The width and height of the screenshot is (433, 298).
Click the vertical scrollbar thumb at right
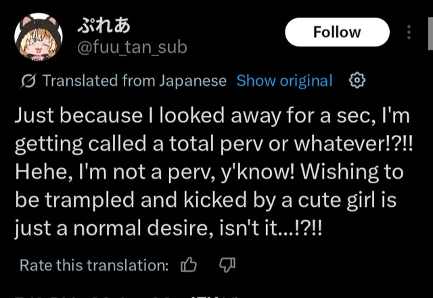(430, 33)
